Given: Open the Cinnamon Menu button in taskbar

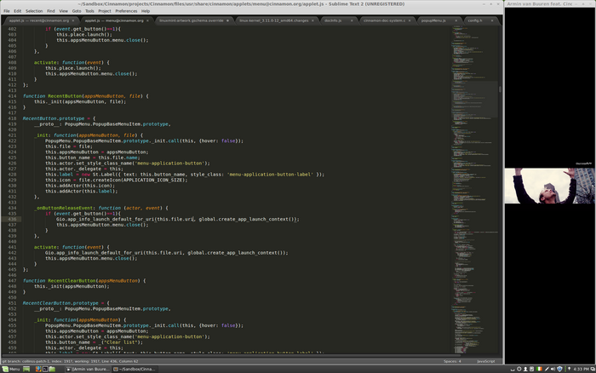Looking at the screenshot, I should click(11, 369).
